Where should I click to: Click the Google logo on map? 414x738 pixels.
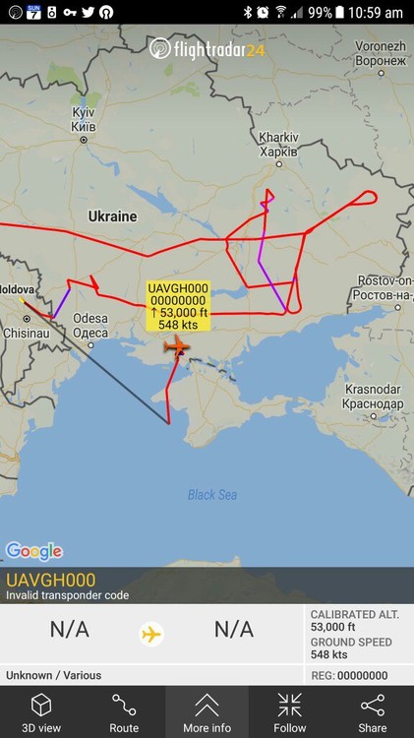point(33,552)
